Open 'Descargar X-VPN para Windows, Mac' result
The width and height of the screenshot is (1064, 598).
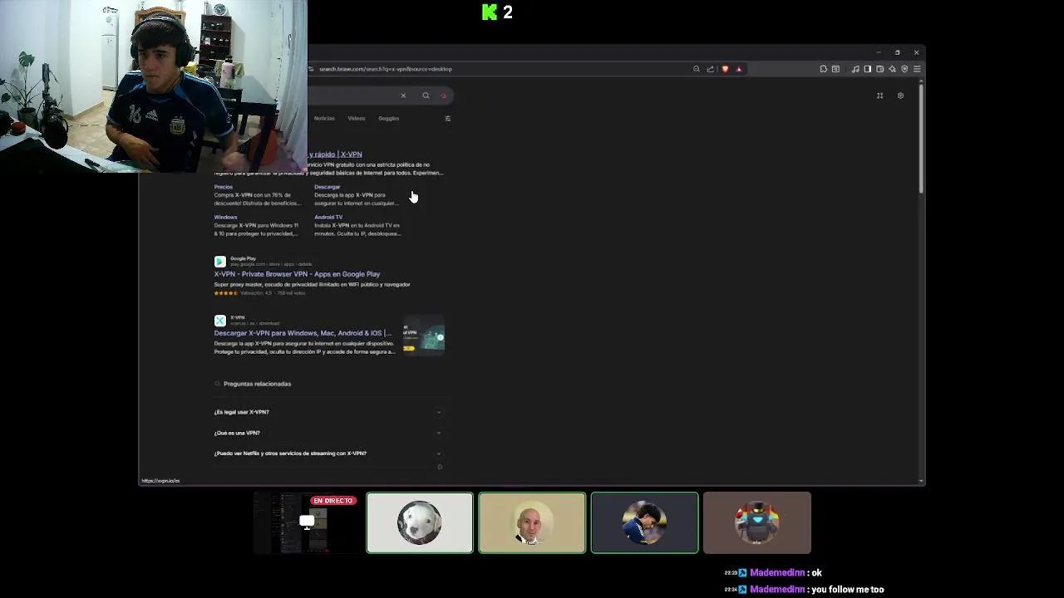coord(303,333)
